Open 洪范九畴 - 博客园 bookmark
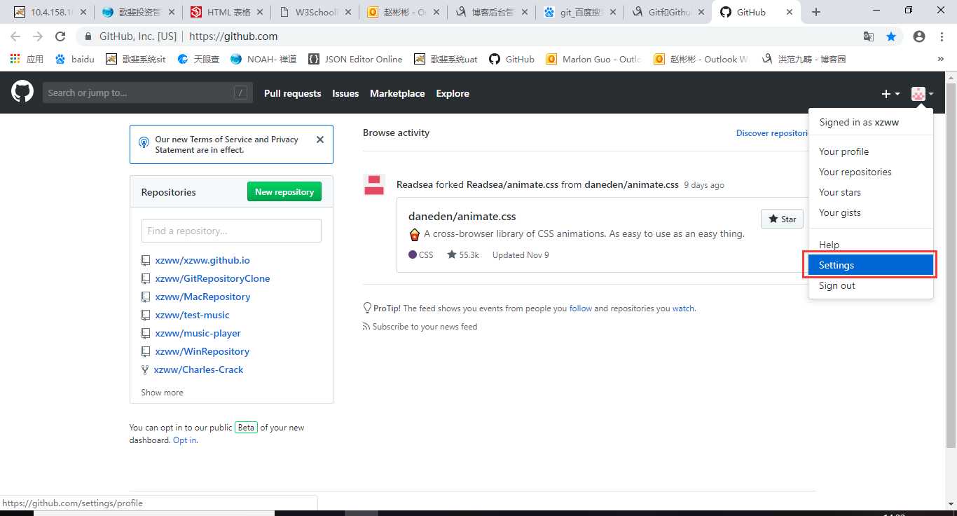 point(803,59)
